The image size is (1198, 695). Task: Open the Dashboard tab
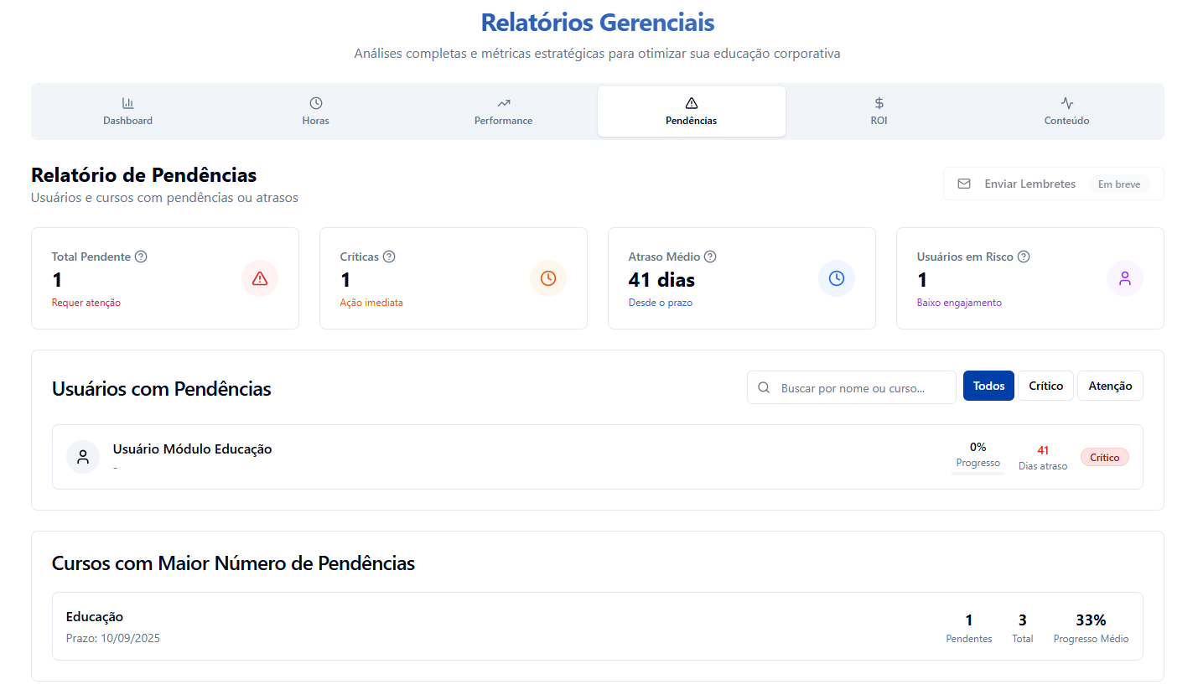click(x=127, y=112)
